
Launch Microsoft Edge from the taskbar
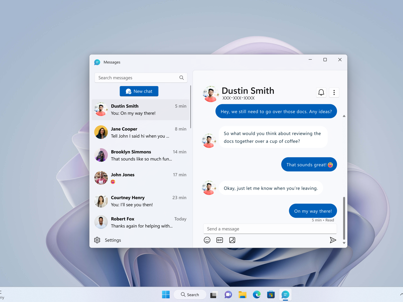[x=257, y=294]
